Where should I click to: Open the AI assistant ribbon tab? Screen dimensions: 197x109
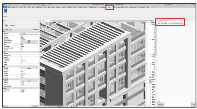[x=109, y=7]
